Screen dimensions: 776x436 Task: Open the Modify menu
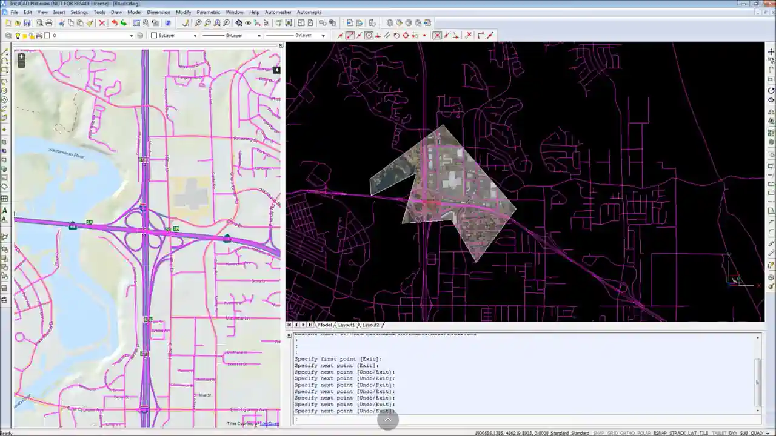click(184, 12)
